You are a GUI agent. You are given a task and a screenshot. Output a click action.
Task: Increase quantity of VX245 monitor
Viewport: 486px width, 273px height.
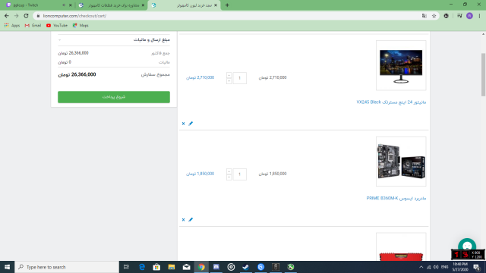229,75
